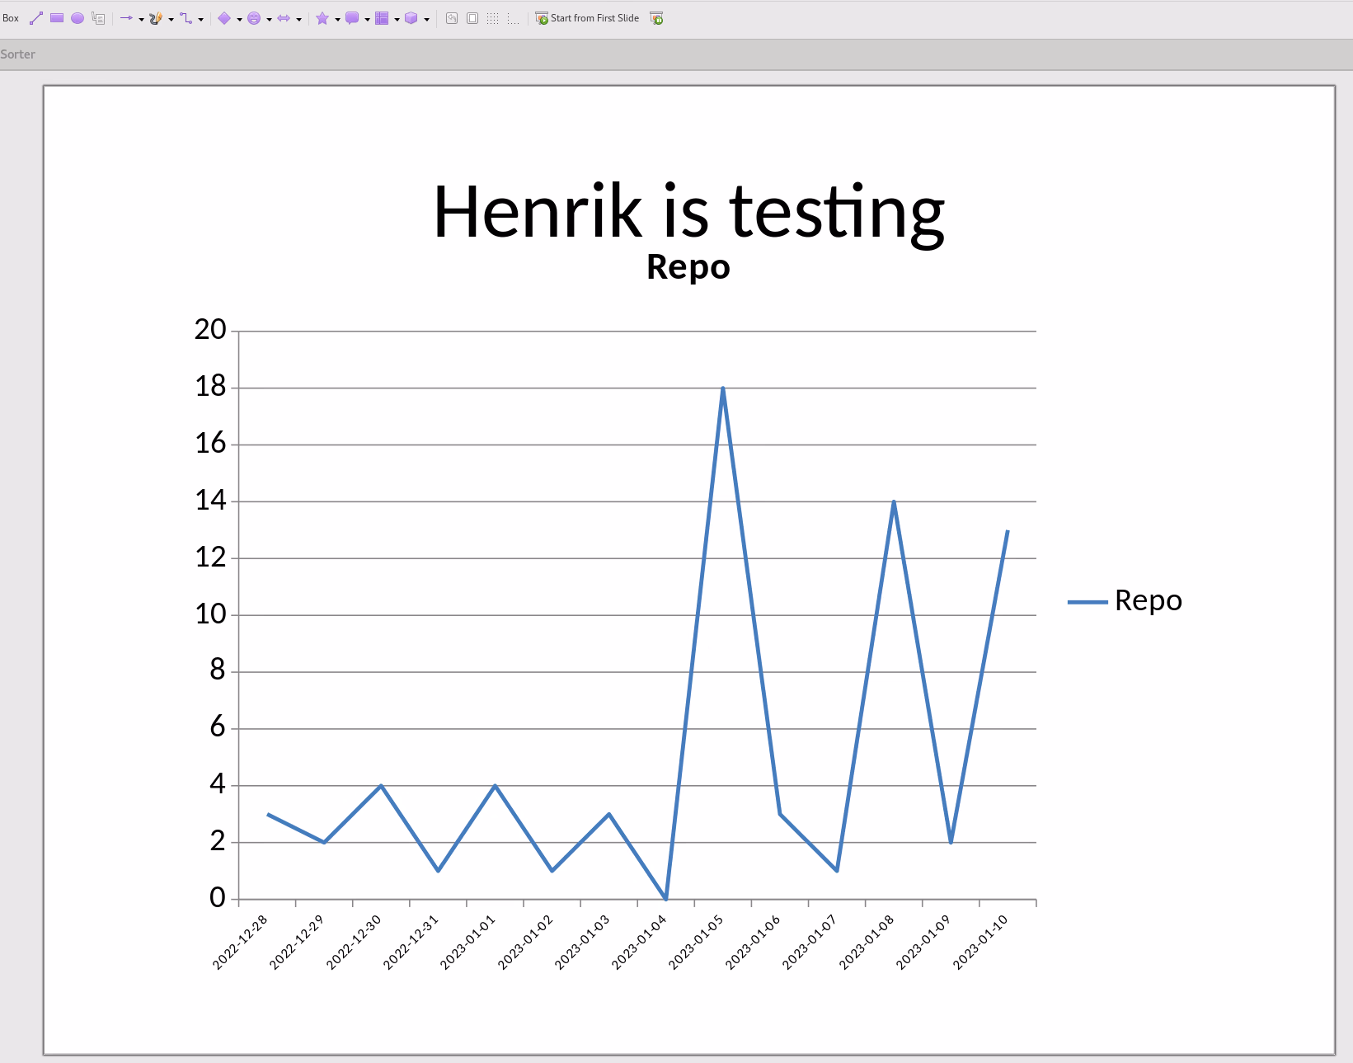1353x1063 pixels.
Task: Select the basic diamond shape tool
Action: point(225,17)
